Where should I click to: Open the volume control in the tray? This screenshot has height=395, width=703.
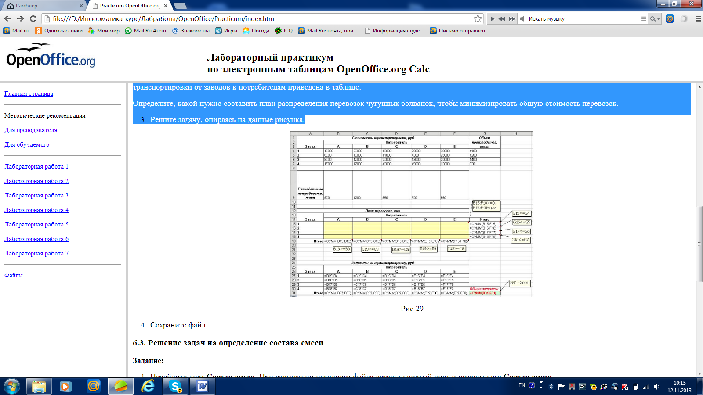[656, 387]
